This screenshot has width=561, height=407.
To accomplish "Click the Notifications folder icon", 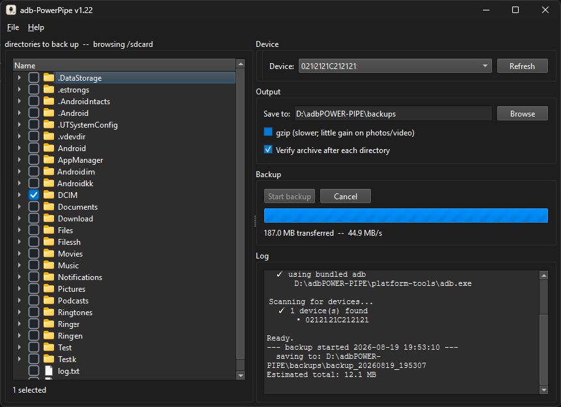I will point(49,277).
